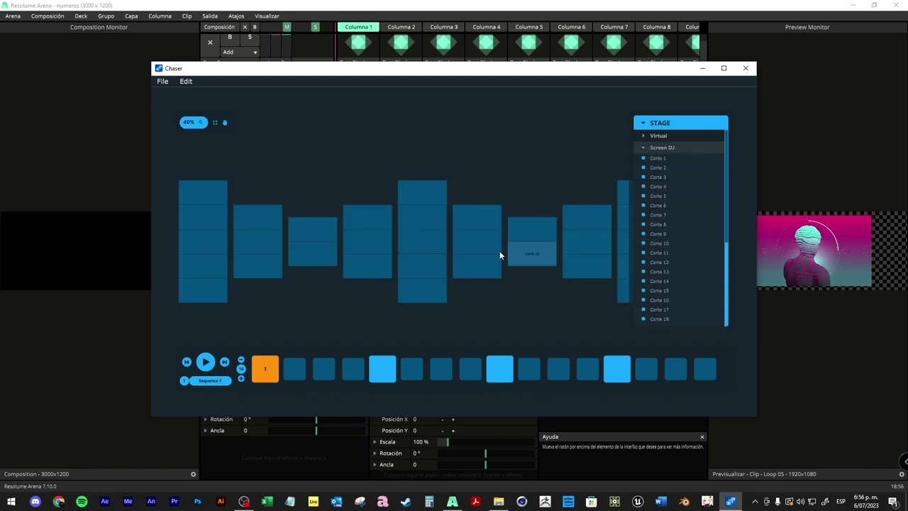This screenshot has height=511, width=908.
Task: Collapse the STAGE panel header
Action: (680, 123)
